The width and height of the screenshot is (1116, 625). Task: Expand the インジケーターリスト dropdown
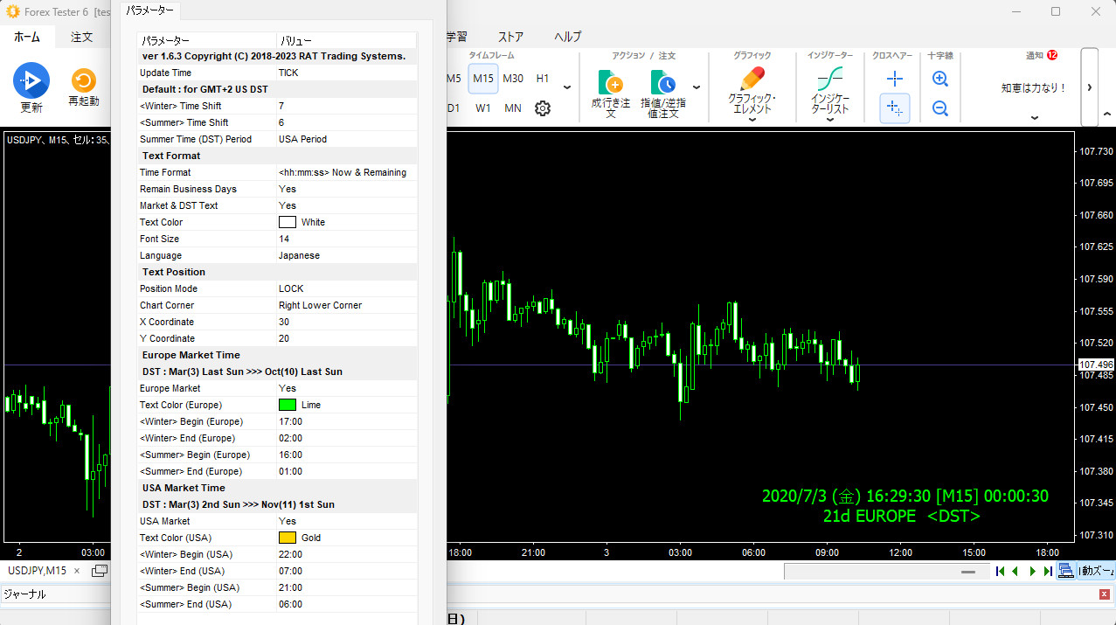[829, 120]
